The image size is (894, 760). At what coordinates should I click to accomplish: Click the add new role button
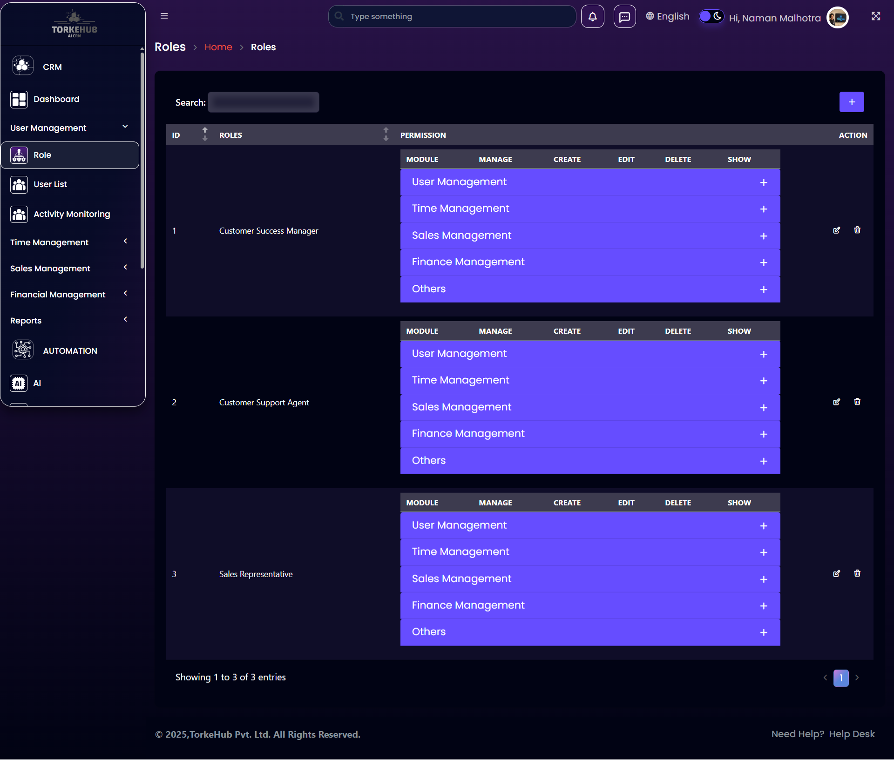(851, 102)
